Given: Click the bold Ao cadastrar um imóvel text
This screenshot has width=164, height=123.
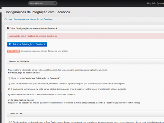Looking at the screenshot, I should coord(22,100).
